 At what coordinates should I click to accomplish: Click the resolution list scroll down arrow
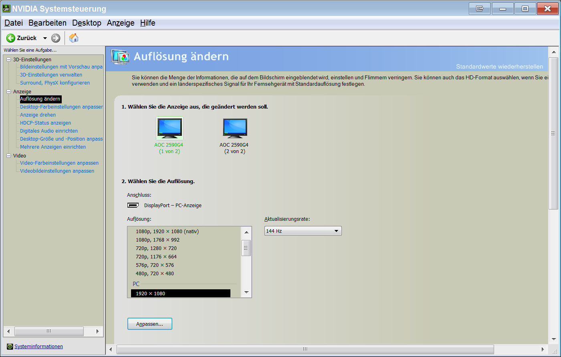tap(246, 292)
